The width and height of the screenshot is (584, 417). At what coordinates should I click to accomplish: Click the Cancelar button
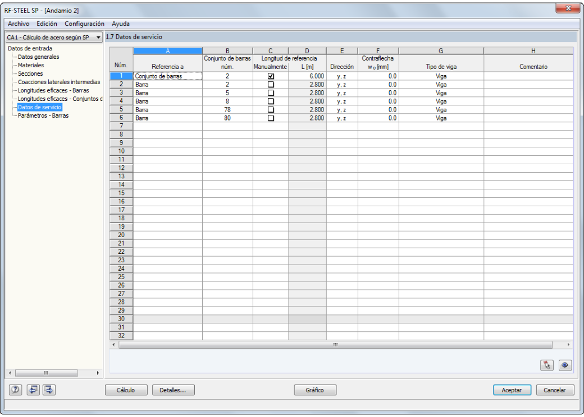pyautogui.click(x=555, y=390)
